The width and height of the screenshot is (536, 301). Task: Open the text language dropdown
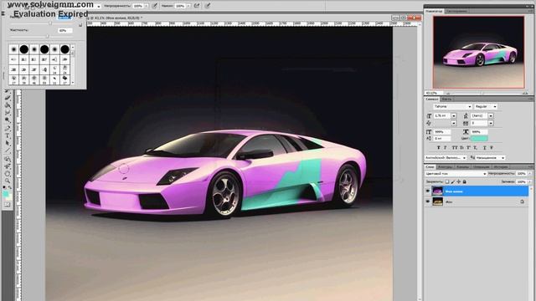coord(446,158)
